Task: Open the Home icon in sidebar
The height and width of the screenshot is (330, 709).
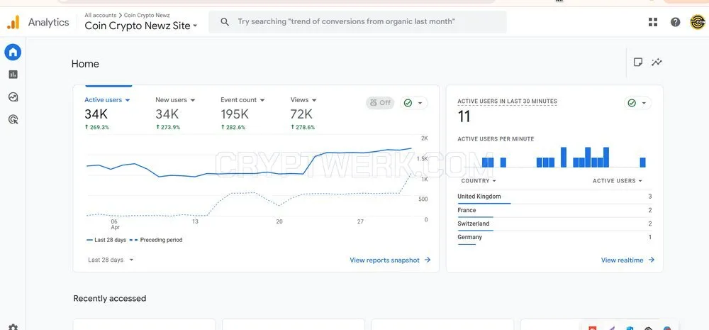Action: (x=13, y=53)
